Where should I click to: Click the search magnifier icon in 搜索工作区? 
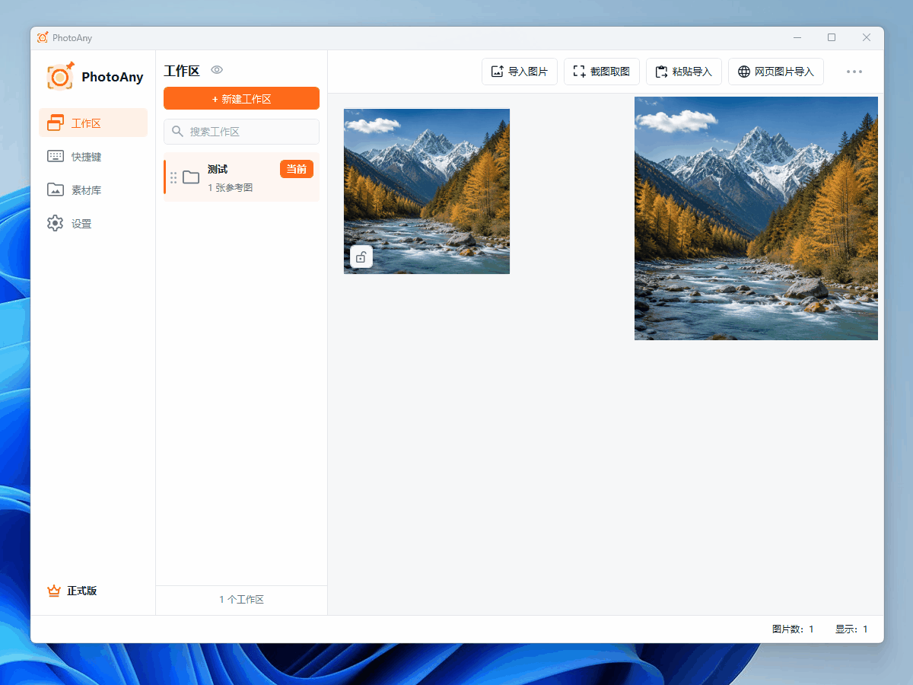(x=177, y=132)
